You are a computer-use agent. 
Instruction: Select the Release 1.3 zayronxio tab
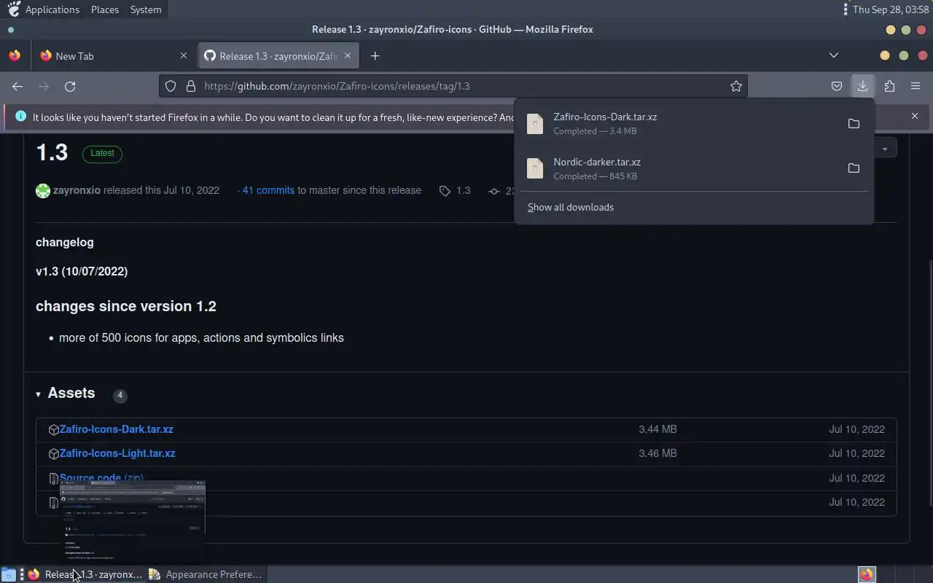tap(277, 56)
